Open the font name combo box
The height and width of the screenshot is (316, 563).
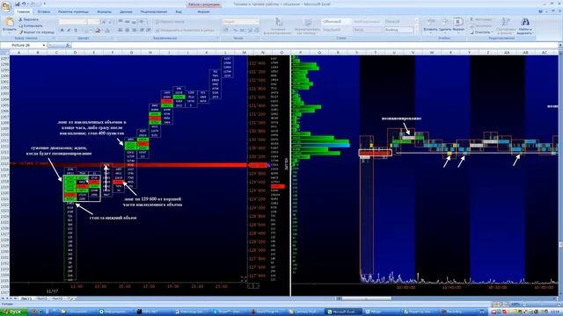tap(73, 22)
